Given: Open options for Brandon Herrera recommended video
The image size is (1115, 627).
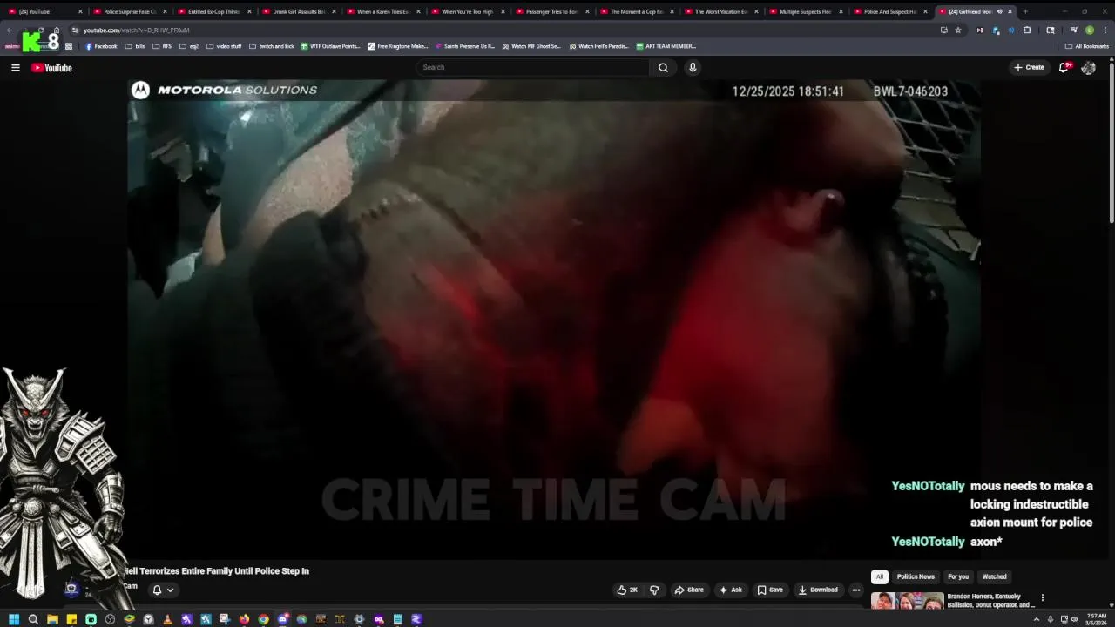Looking at the screenshot, I should click(x=1042, y=597).
